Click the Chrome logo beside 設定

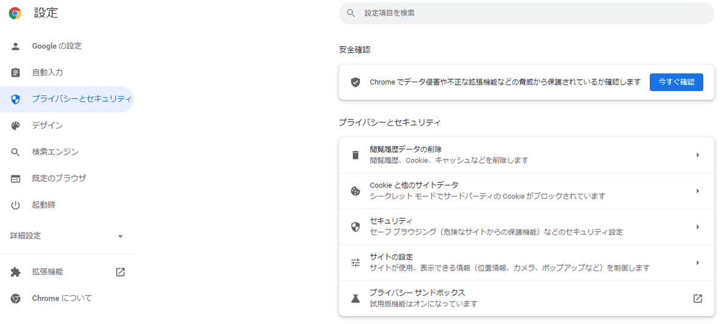coord(15,13)
